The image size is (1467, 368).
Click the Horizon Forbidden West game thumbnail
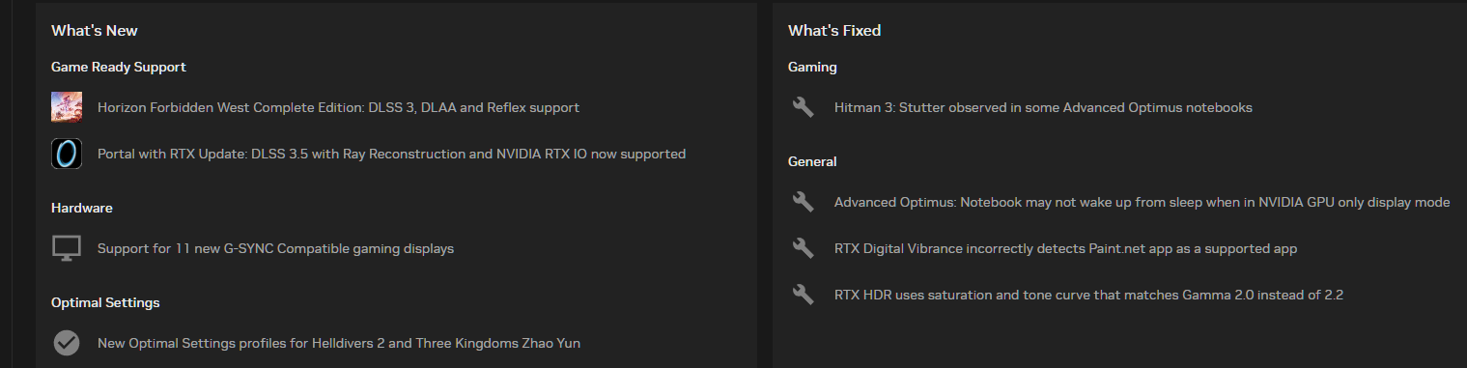[x=67, y=107]
